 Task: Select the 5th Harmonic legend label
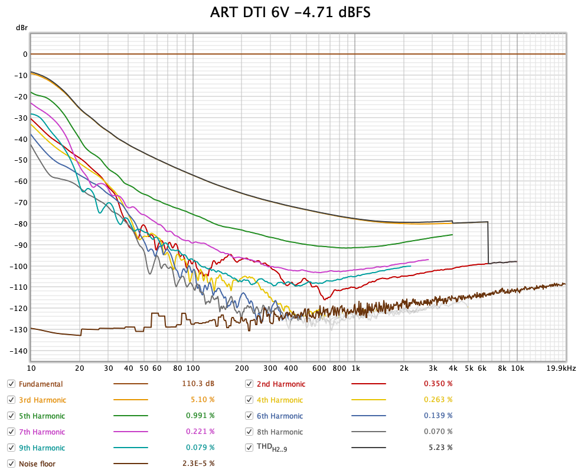coord(42,416)
